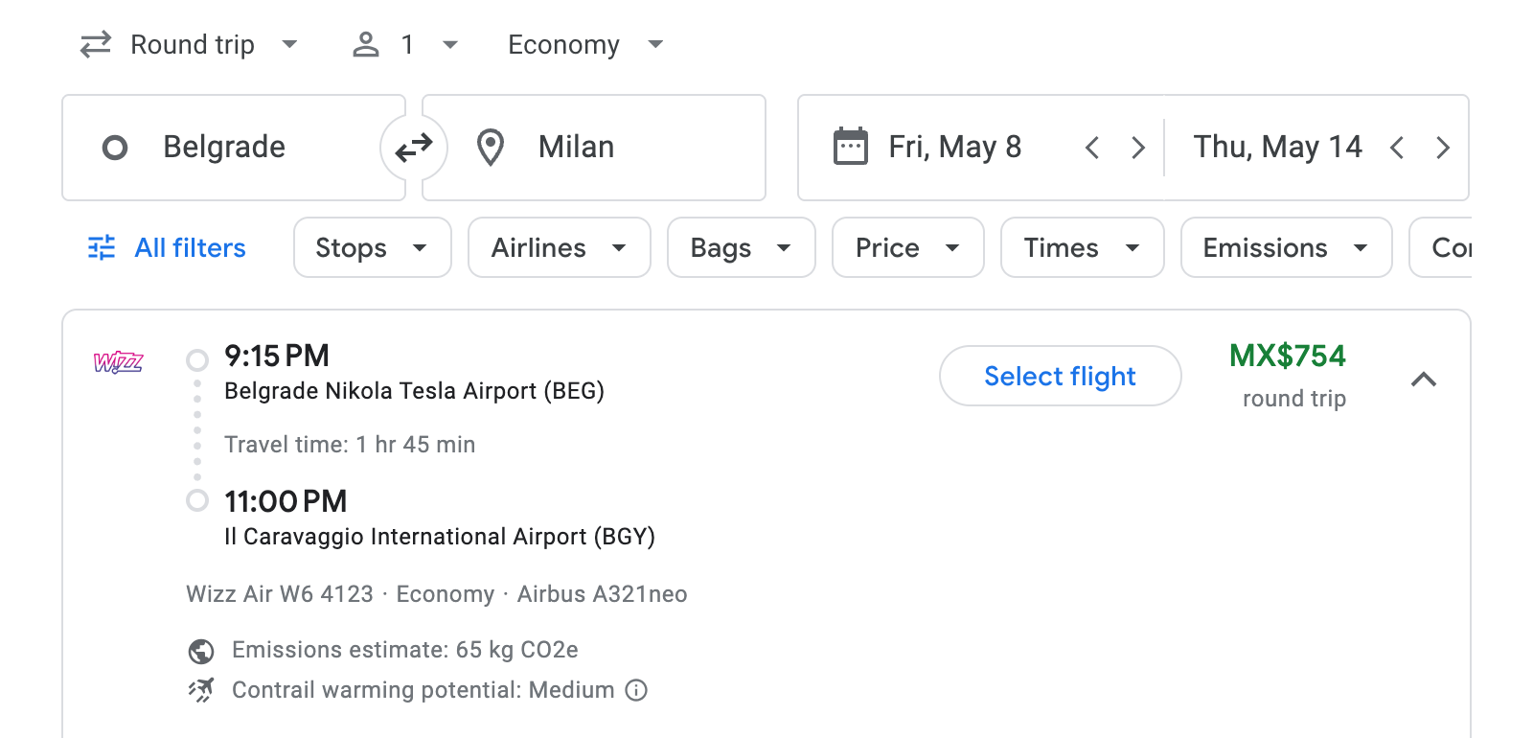Image resolution: width=1533 pixels, height=738 pixels.
Task: Click the Select flight button
Action: [1059, 376]
